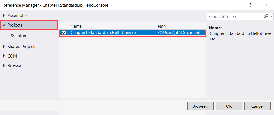Collapse the Projects tree node
This screenshot has width=274, height=115.
pyautogui.click(x=4, y=25)
